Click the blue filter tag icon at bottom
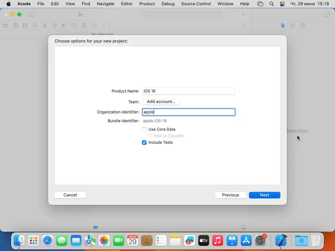The image size is (335, 251). click(96, 227)
